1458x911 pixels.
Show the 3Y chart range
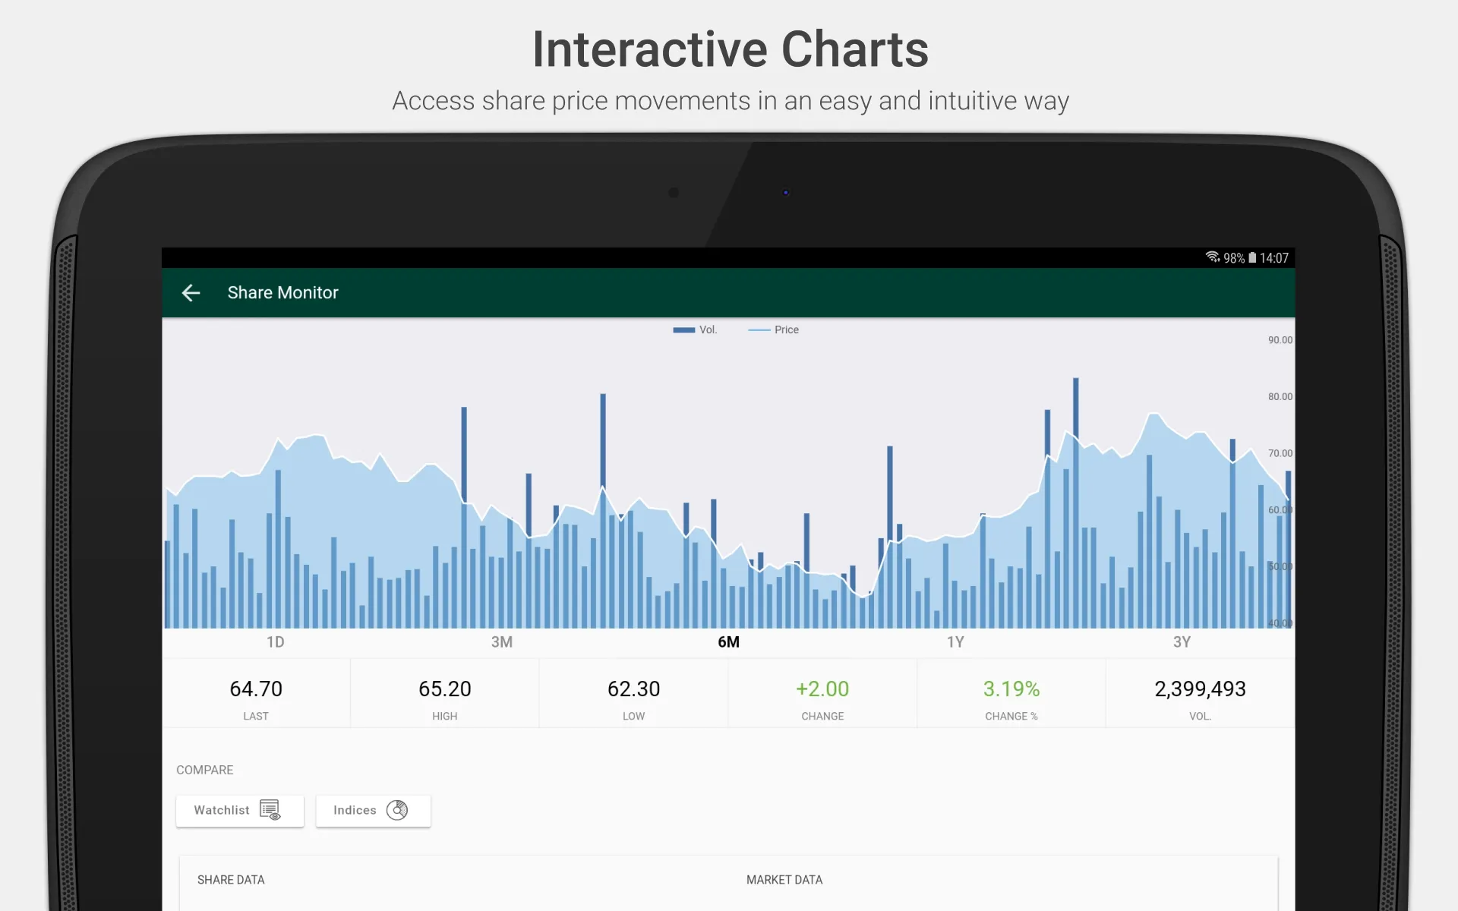[1182, 642]
